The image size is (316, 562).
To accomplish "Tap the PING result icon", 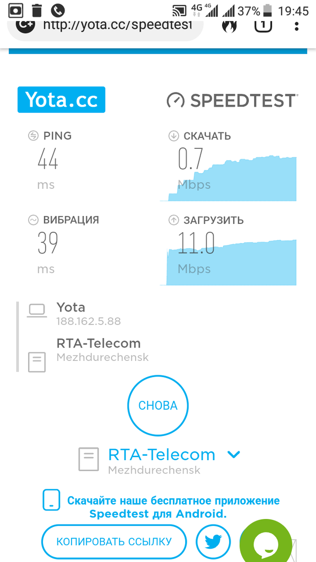I will (x=33, y=136).
